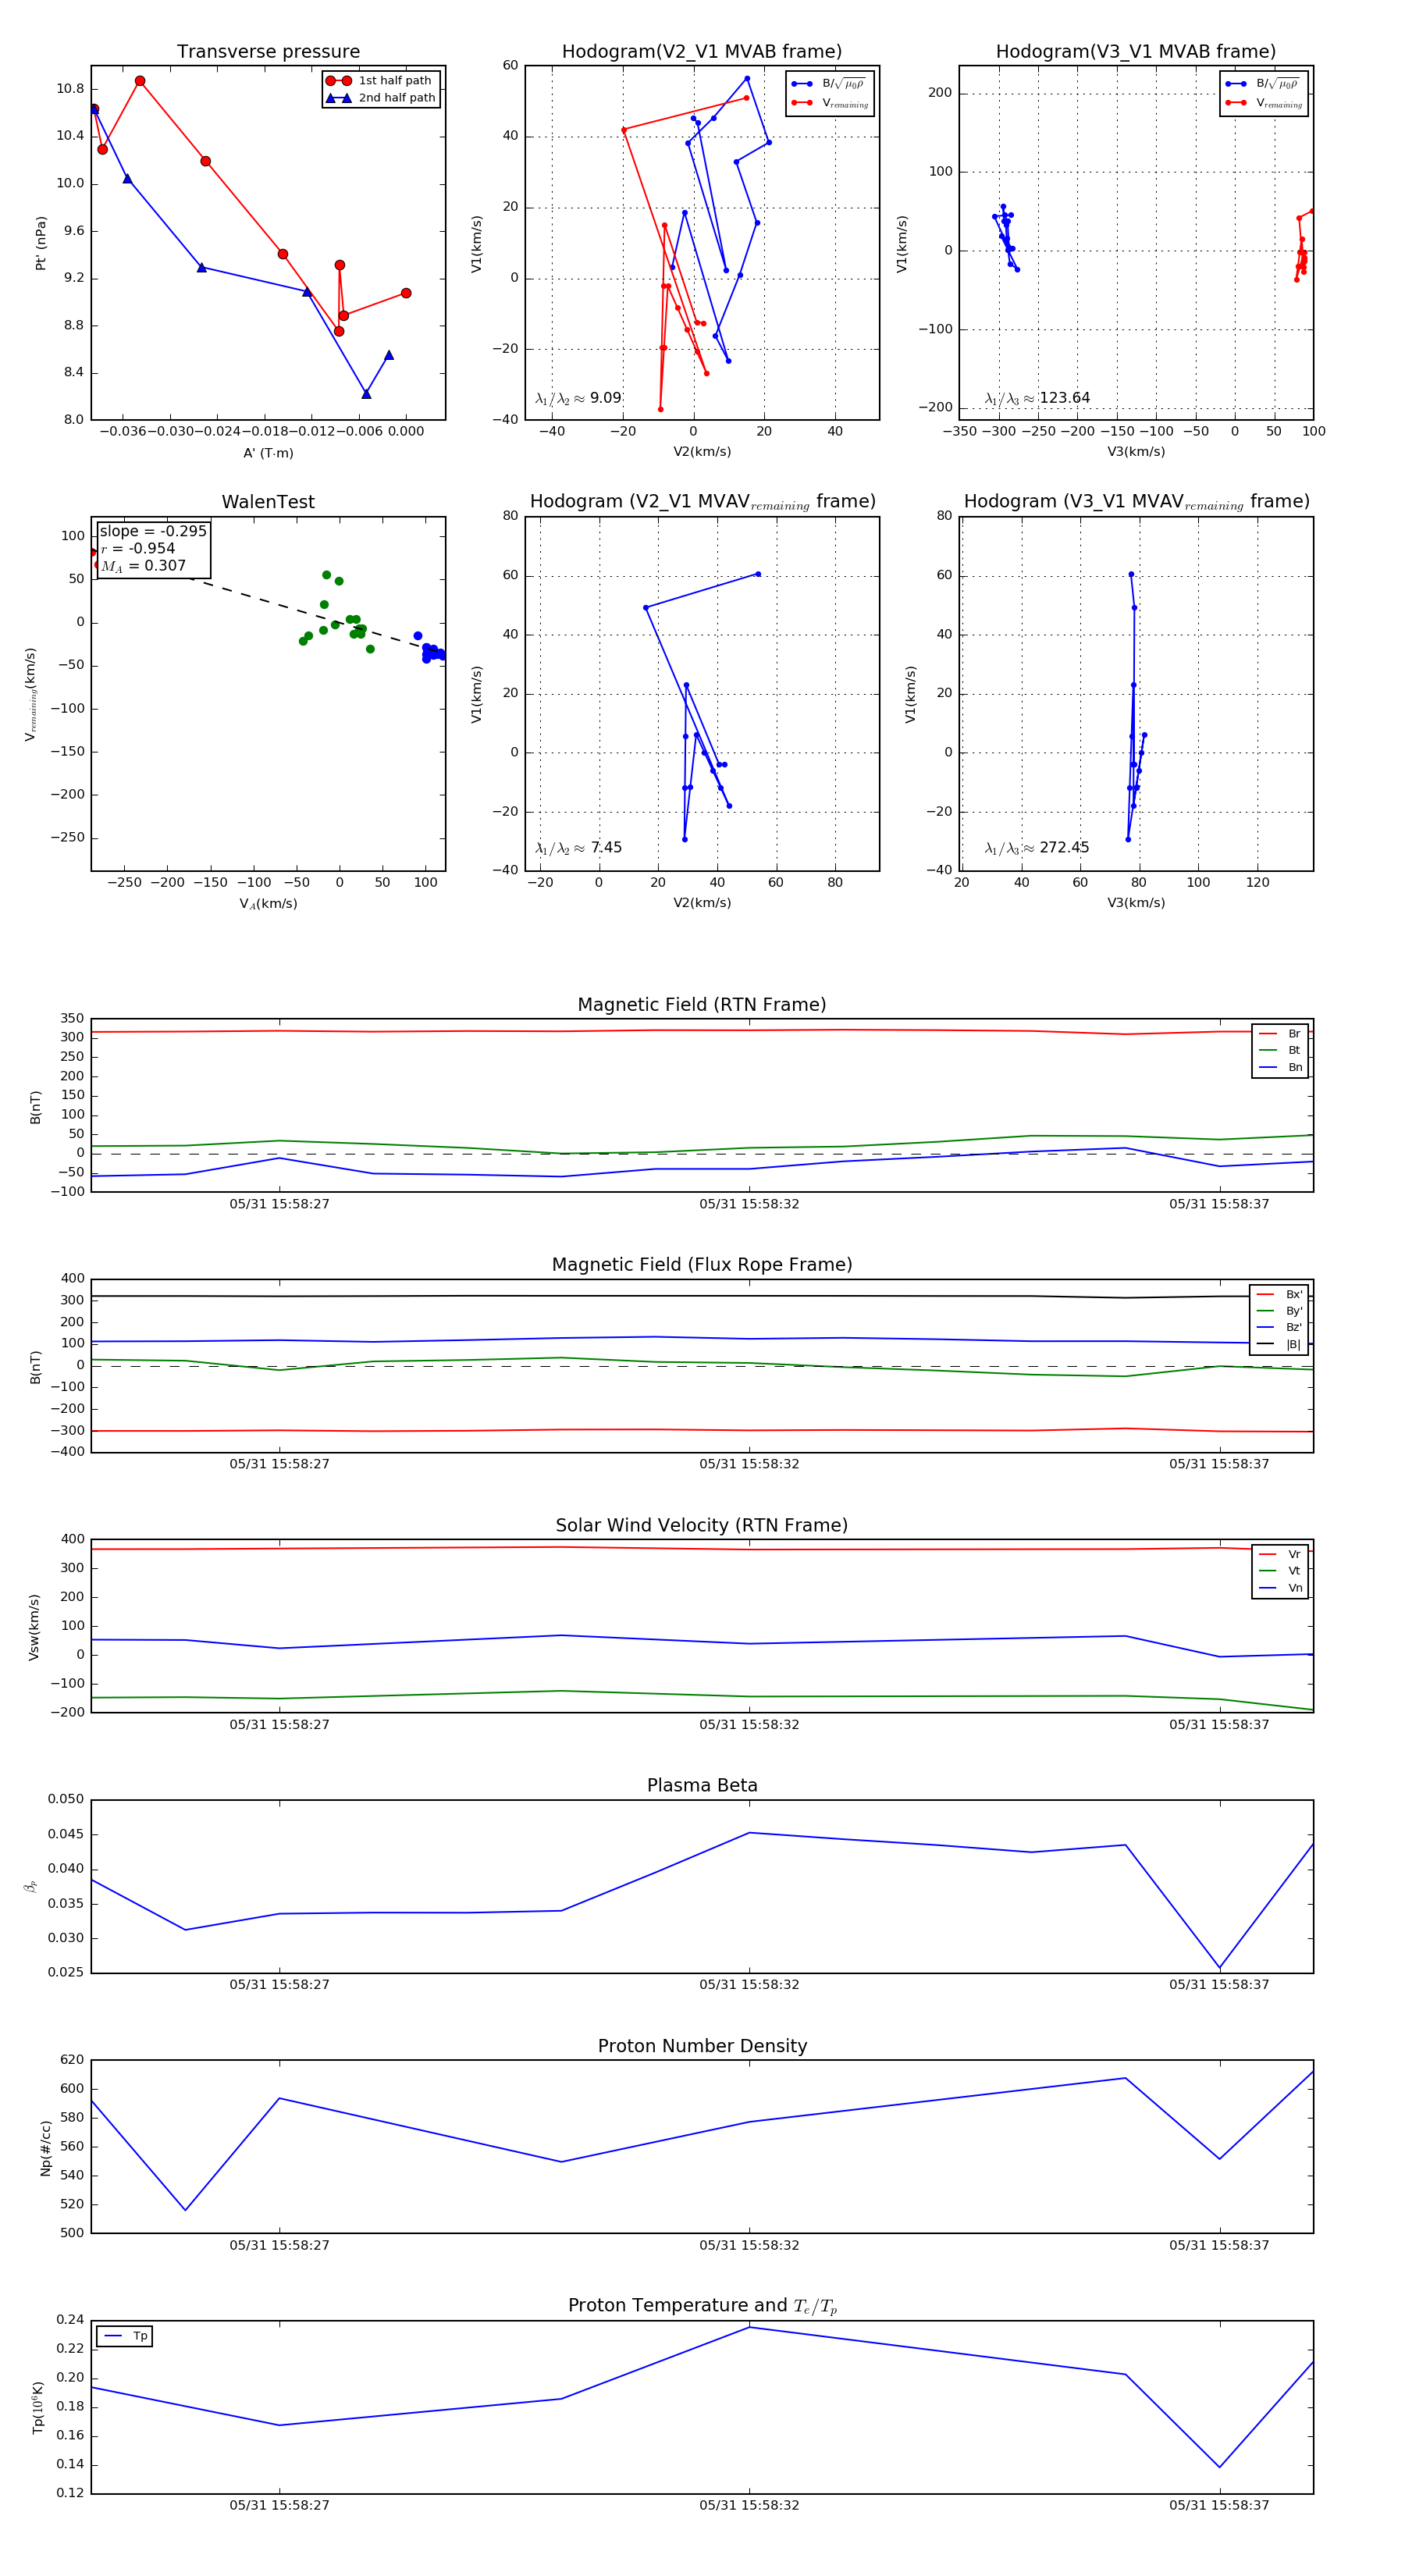Click the 'slope = -0.295' text
Image resolution: width=1405 pixels, height=2576 pixels.
coord(153,531)
